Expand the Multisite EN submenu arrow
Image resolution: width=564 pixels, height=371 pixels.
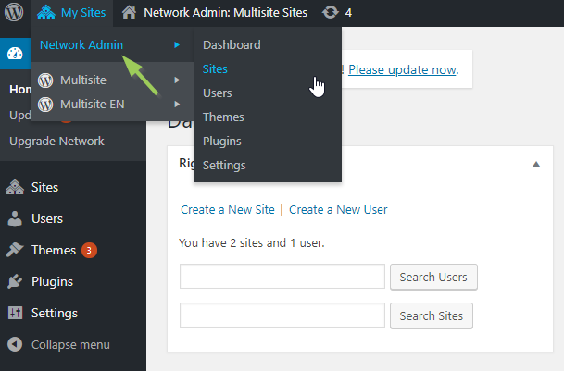click(176, 104)
